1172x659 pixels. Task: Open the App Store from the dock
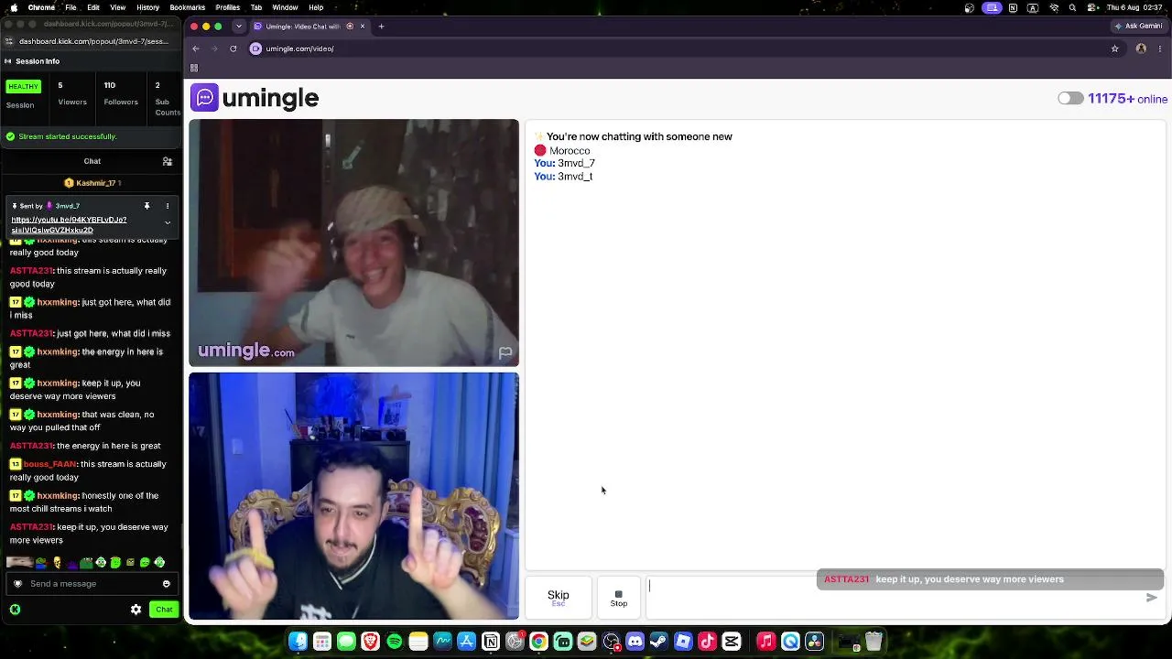pyautogui.click(x=467, y=642)
